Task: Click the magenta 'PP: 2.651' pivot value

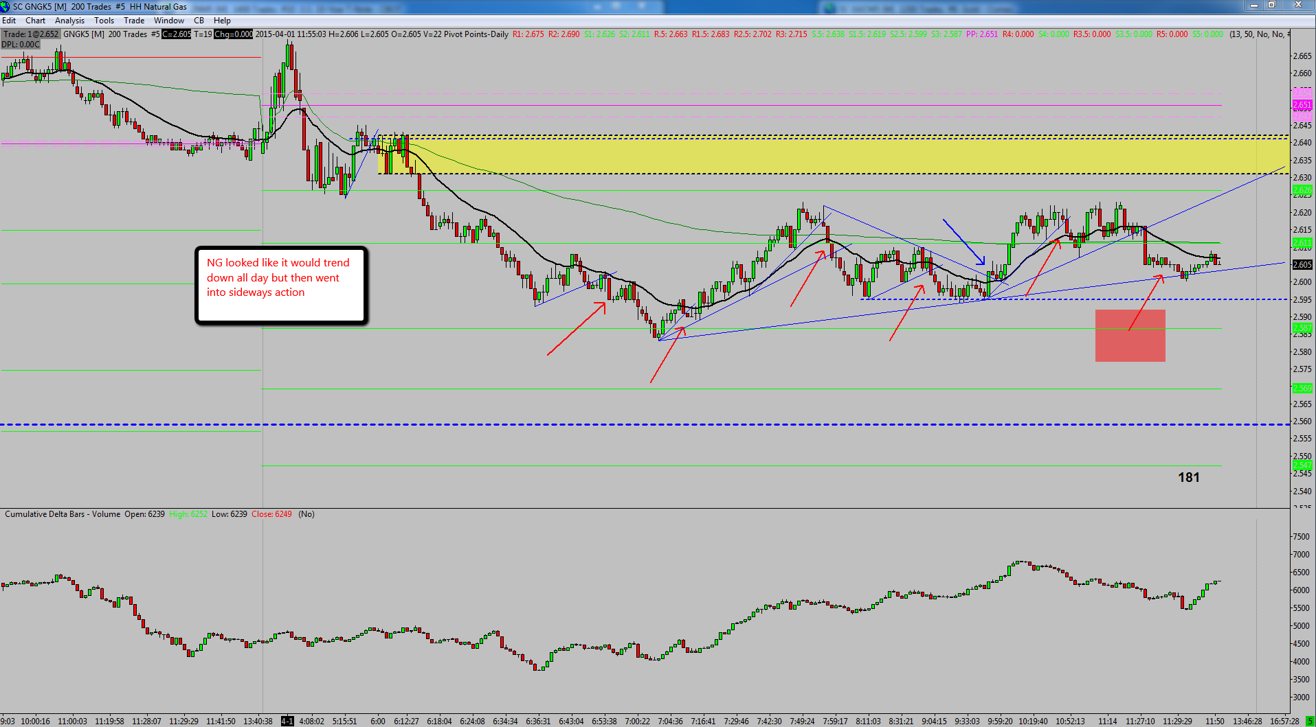Action: tap(982, 34)
